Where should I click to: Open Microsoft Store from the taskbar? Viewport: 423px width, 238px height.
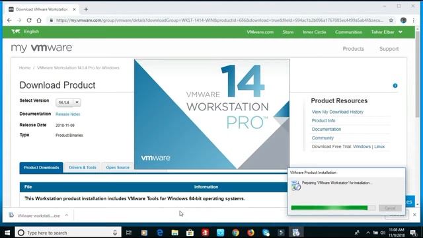coord(190,233)
